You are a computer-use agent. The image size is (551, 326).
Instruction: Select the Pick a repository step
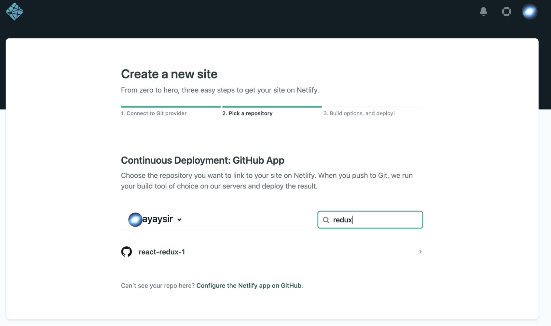point(247,113)
